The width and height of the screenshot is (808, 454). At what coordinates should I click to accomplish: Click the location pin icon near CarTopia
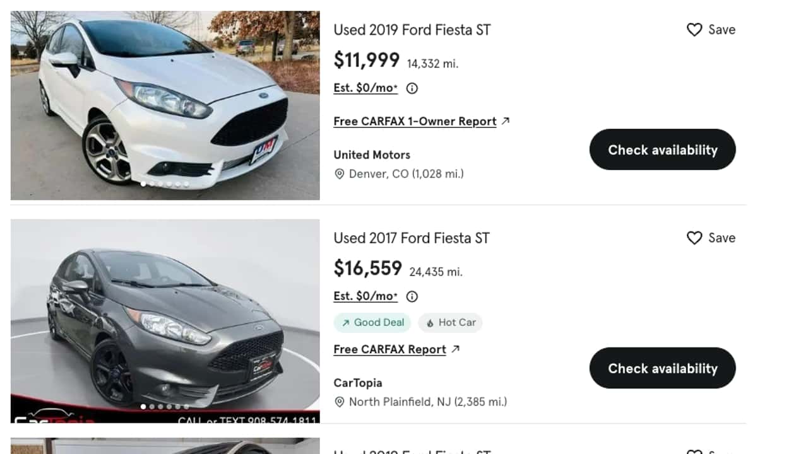point(340,402)
